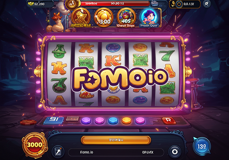Click the gold round badge beside red bar

click(72, 4)
